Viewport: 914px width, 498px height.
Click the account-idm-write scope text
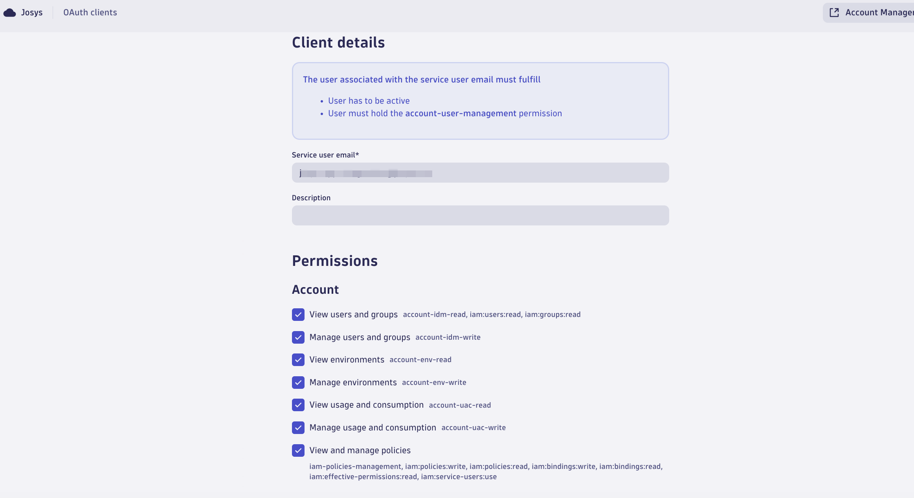pos(448,337)
